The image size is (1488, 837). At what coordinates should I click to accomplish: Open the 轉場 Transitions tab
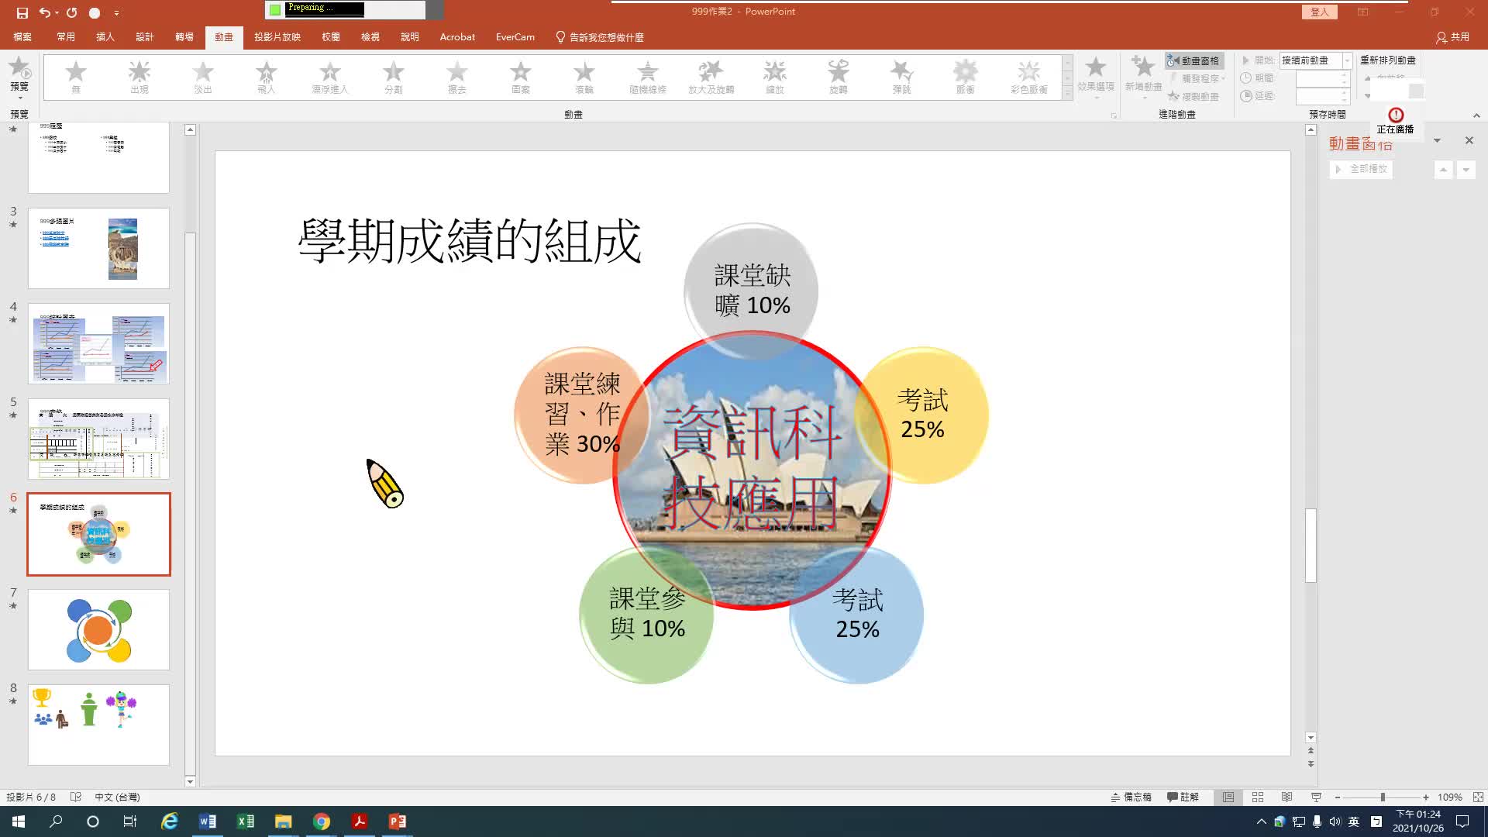[x=184, y=36]
